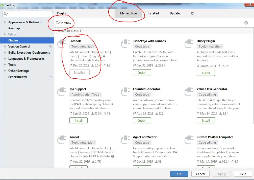Image resolution: width=254 pixels, height=180 pixels.
Task: Expand the Other Settings section
Action: coord(5,71)
